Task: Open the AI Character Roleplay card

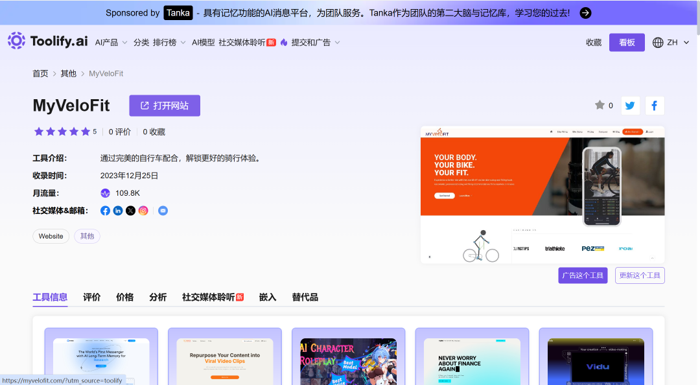Action: pos(349,356)
